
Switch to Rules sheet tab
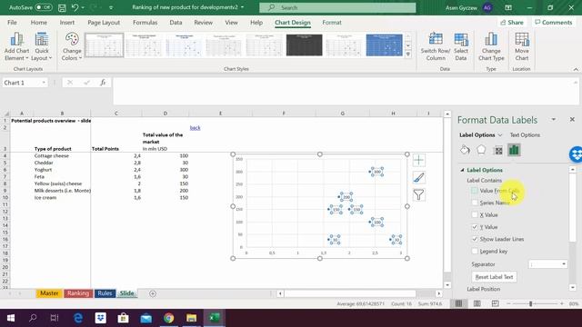[105, 293]
